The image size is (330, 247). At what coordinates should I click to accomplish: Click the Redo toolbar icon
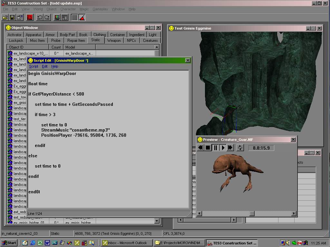[x=47, y=17]
